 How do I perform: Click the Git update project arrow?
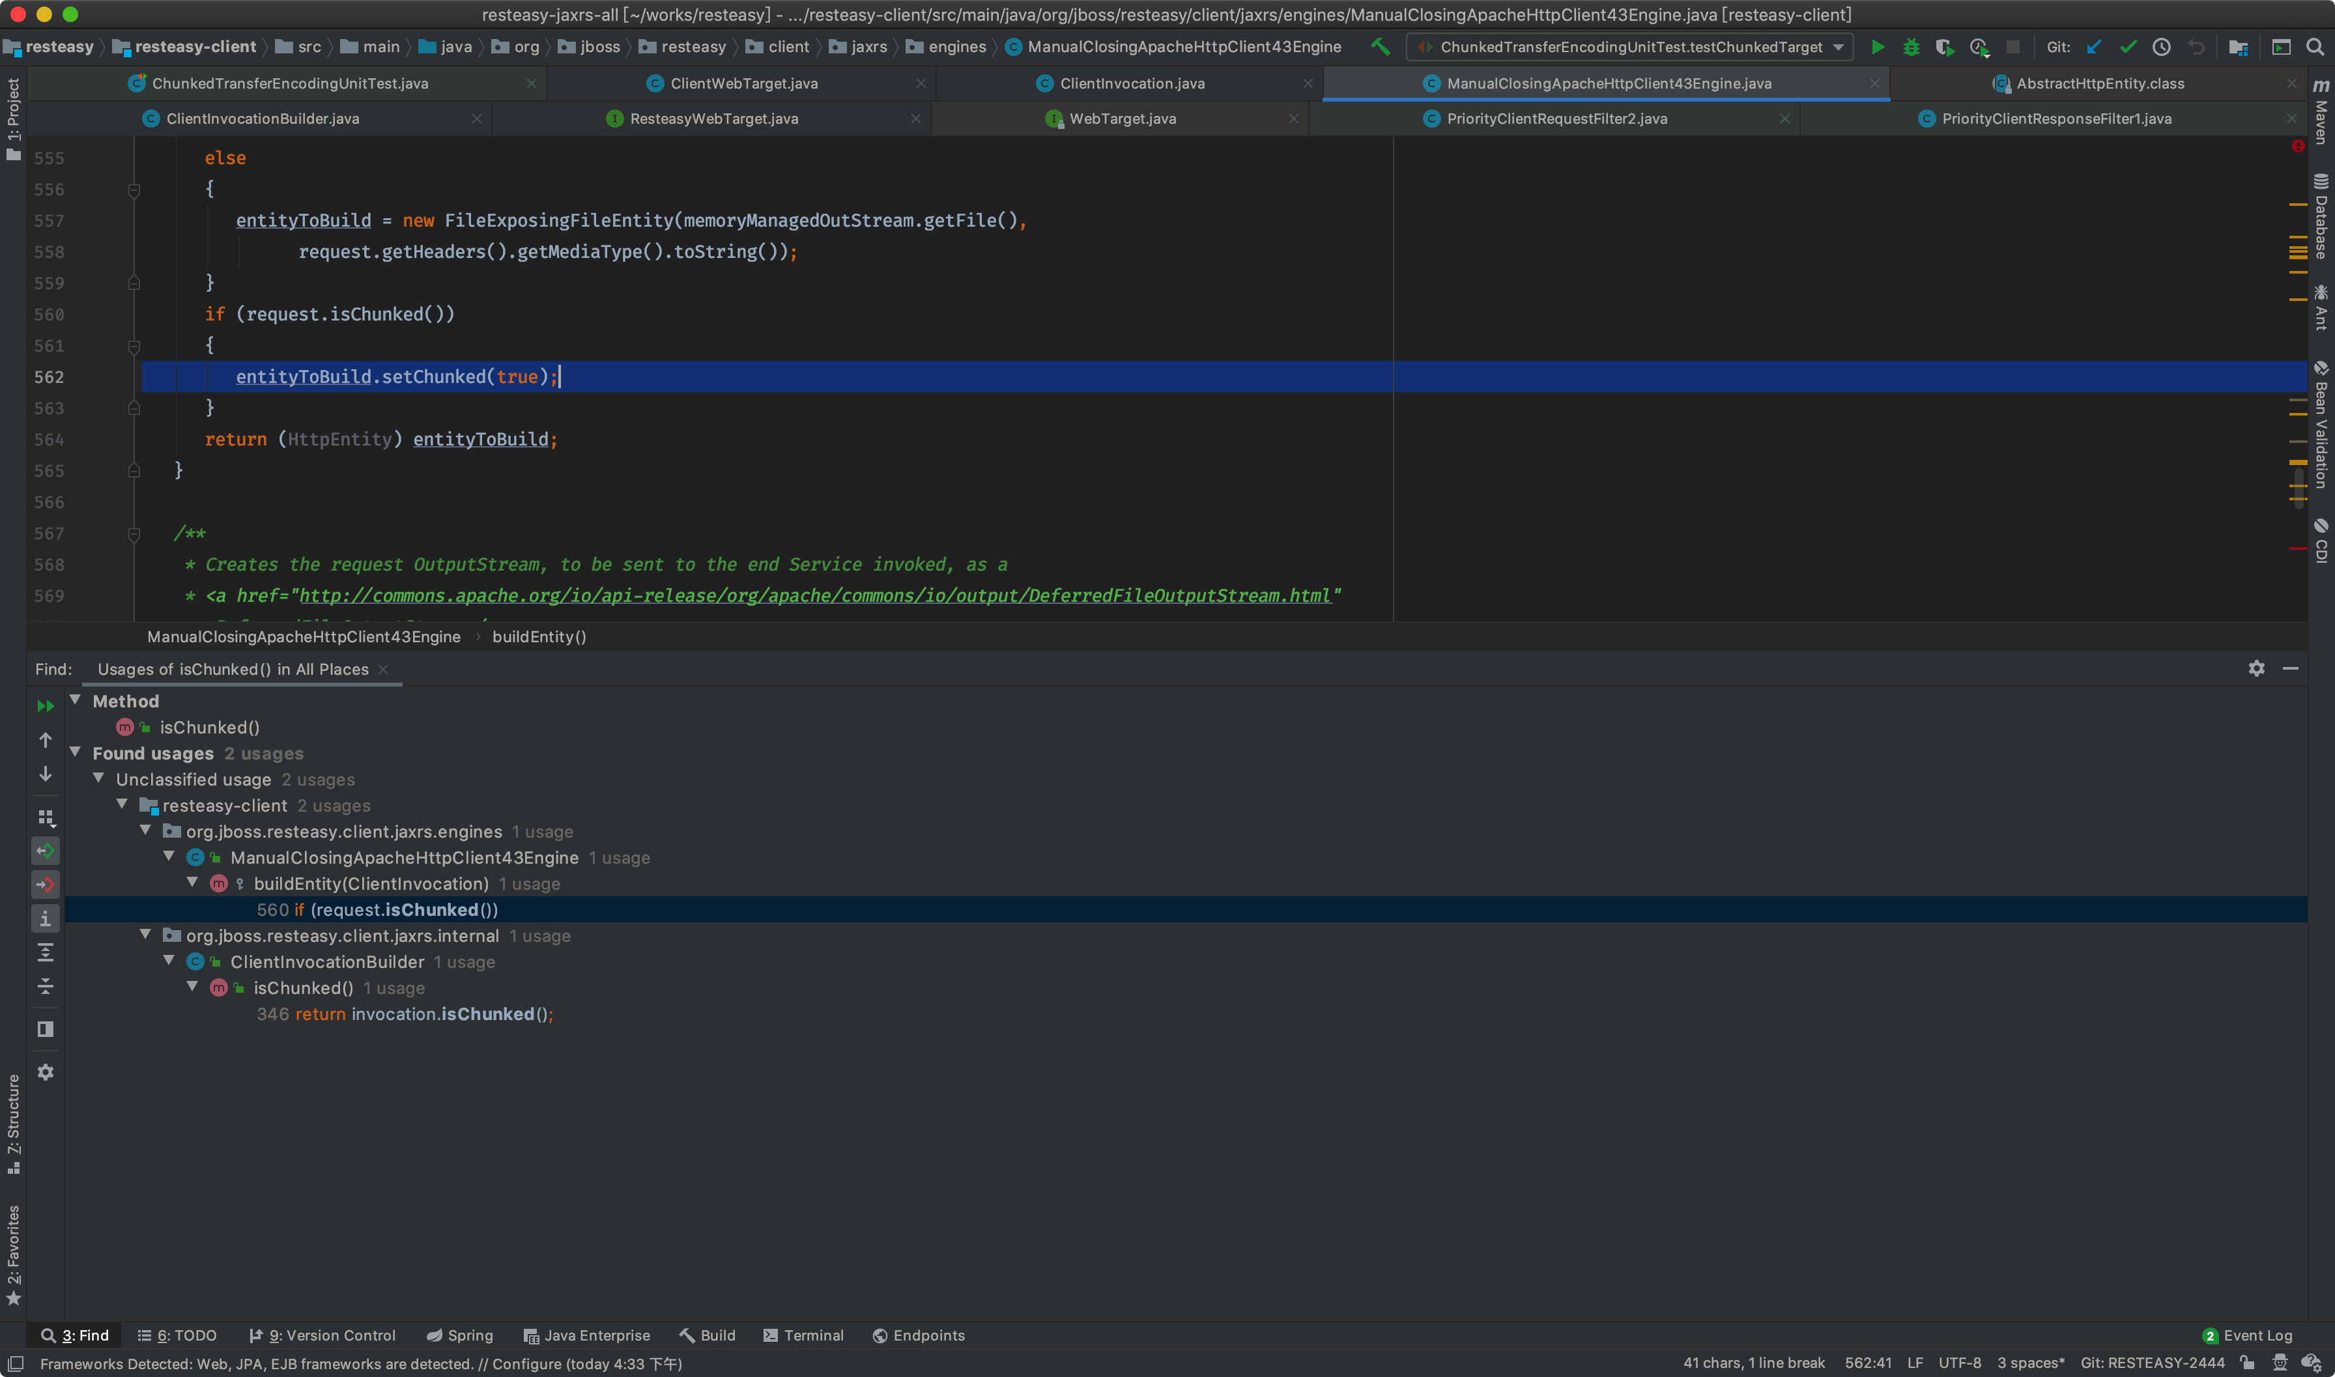tap(2095, 48)
